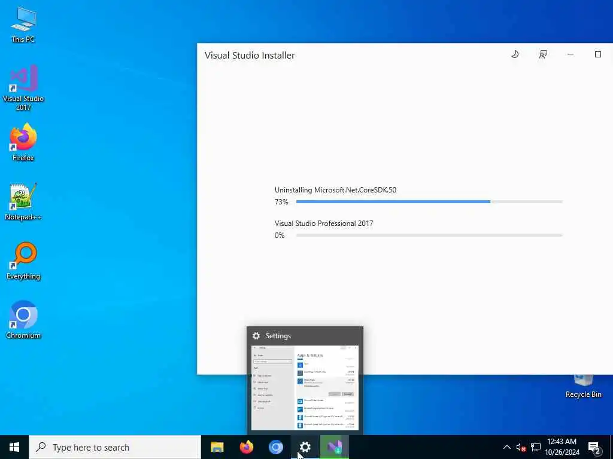Show hidden system tray icons
The width and height of the screenshot is (613, 459).
[x=506, y=447]
